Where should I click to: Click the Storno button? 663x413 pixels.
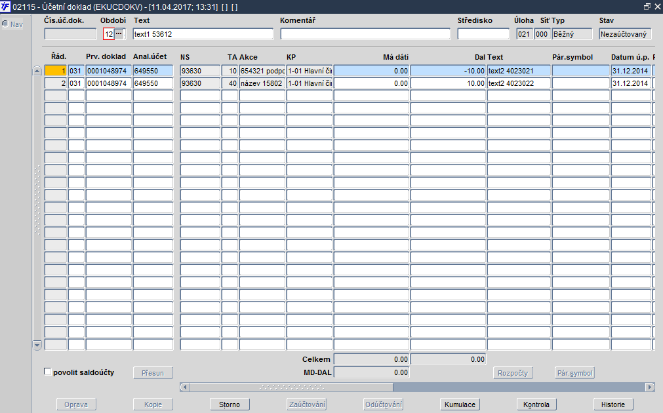click(230, 404)
